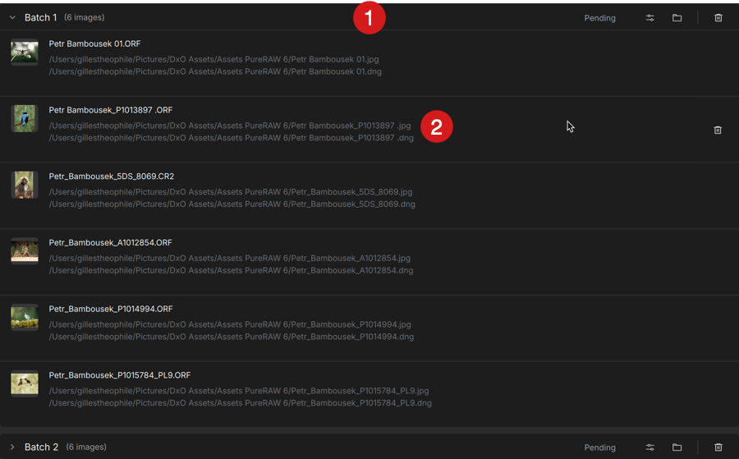Expand Batch 2 using its chevron
The image size is (739, 459).
[12, 447]
